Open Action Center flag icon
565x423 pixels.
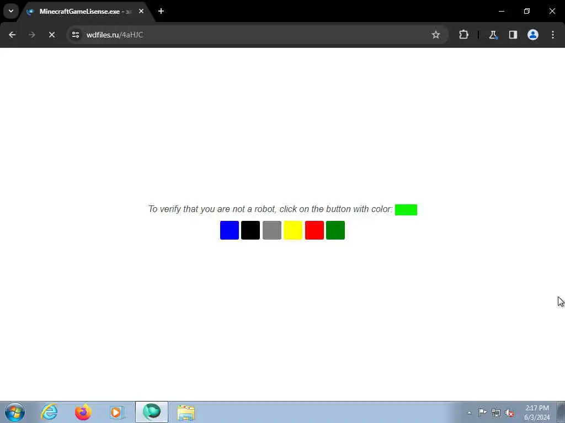pyautogui.click(x=482, y=413)
